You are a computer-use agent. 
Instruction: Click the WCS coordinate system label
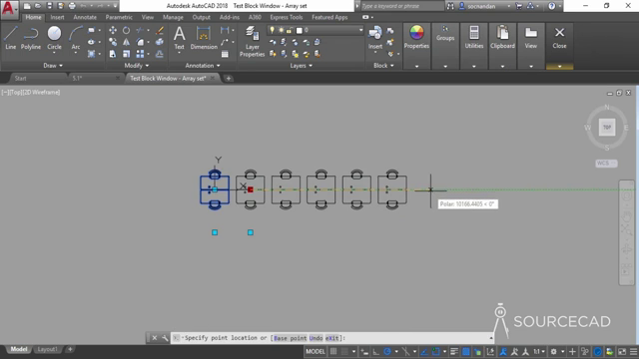pos(606,164)
